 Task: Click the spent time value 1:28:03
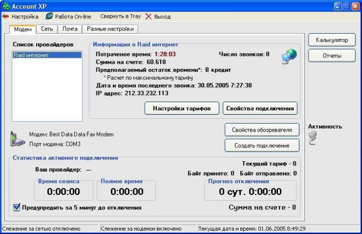point(165,54)
